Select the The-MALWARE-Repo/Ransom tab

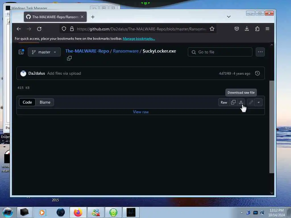click(55, 17)
